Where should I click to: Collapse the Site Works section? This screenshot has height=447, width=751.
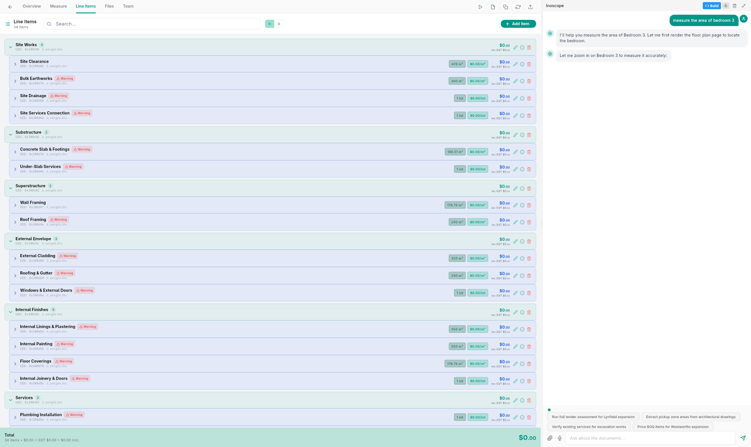click(10, 47)
